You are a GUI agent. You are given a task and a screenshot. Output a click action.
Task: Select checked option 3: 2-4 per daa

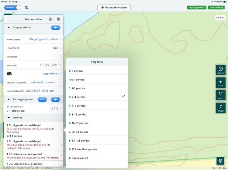tap(97, 97)
